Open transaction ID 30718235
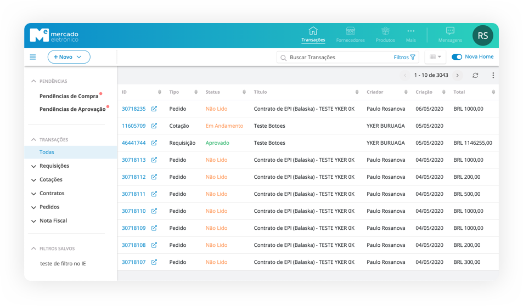 pos(134,109)
